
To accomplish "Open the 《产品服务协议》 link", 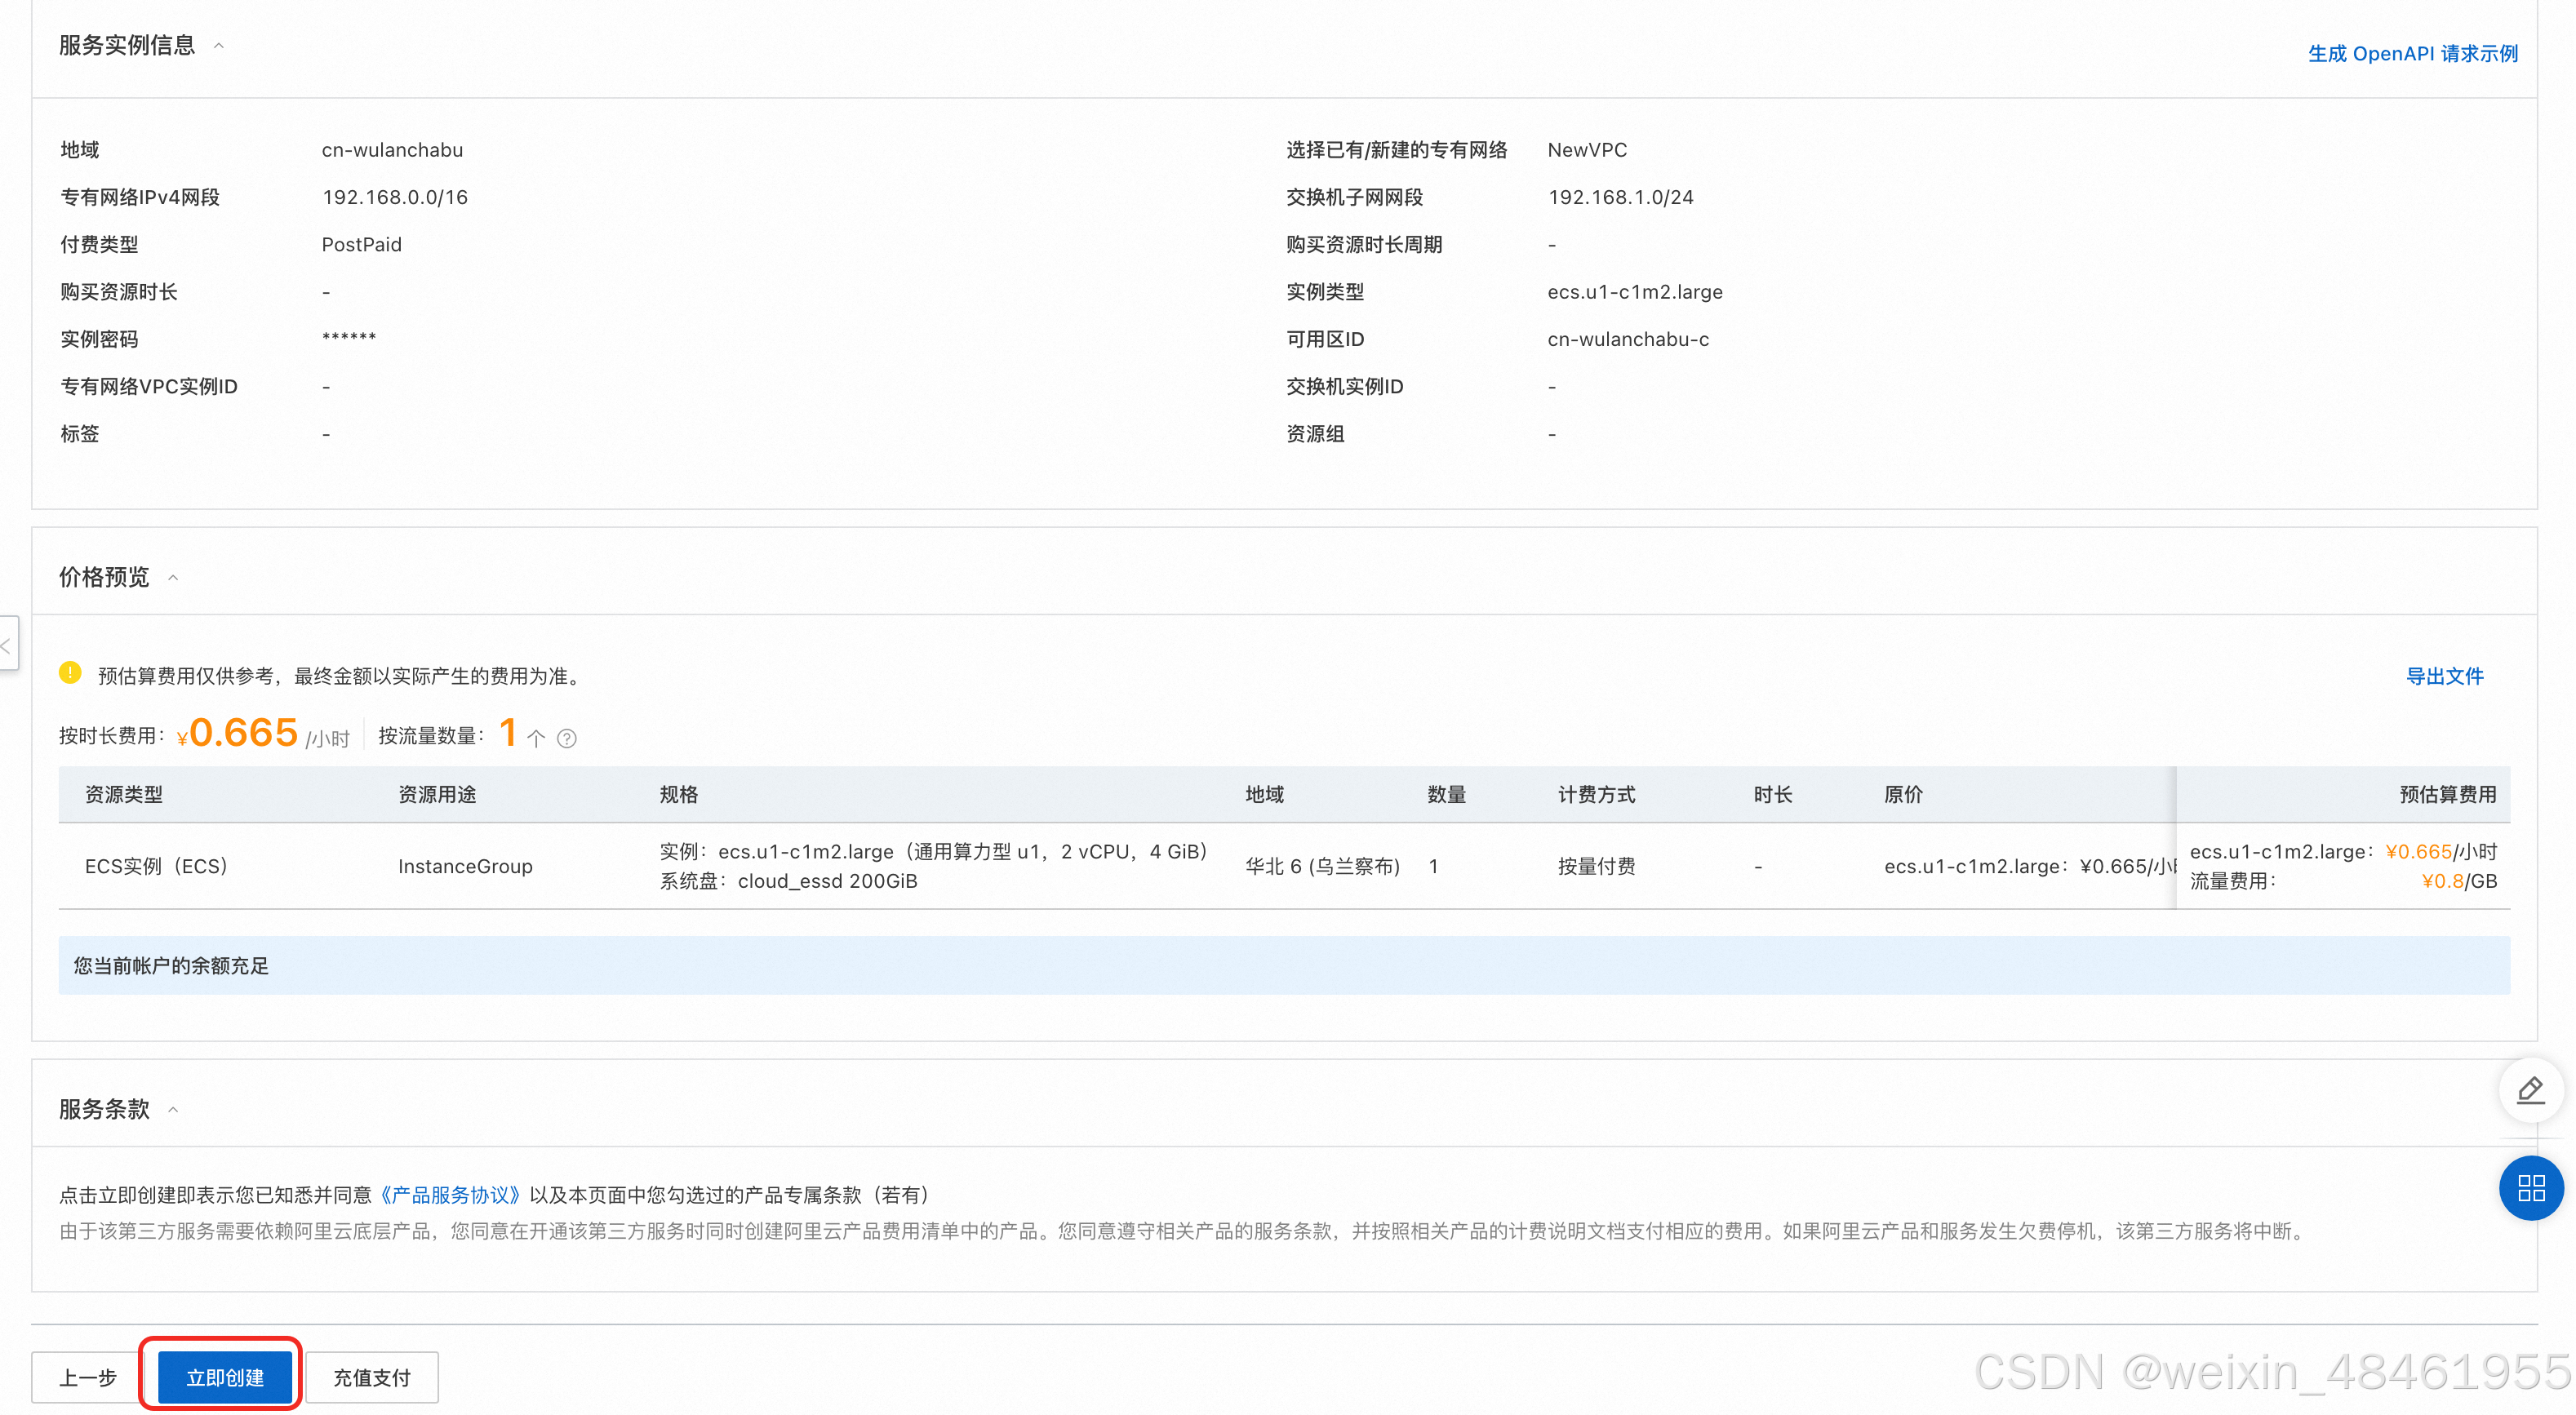I will 450,1195.
